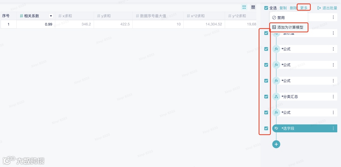The height and width of the screenshot is (167, 341).
Task: Select *公式 step directly below 累积值
Action: [304, 49]
